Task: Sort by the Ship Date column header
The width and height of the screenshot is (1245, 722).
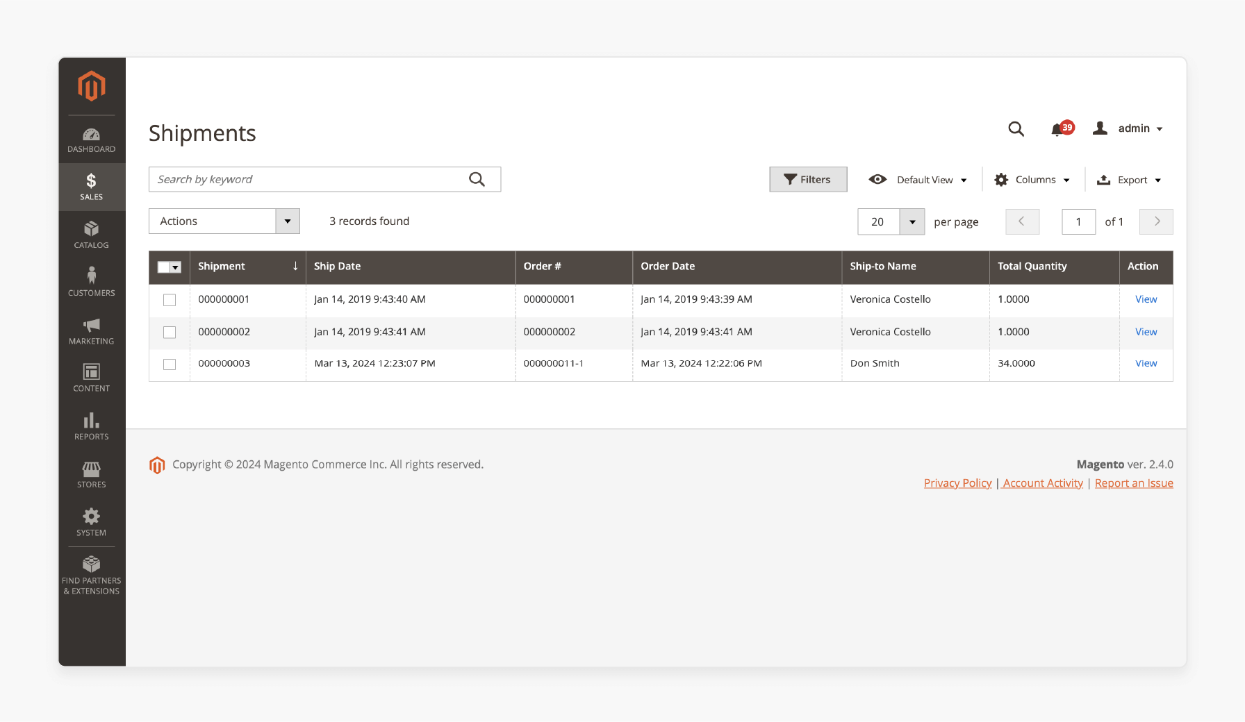Action: coord(411,267)
